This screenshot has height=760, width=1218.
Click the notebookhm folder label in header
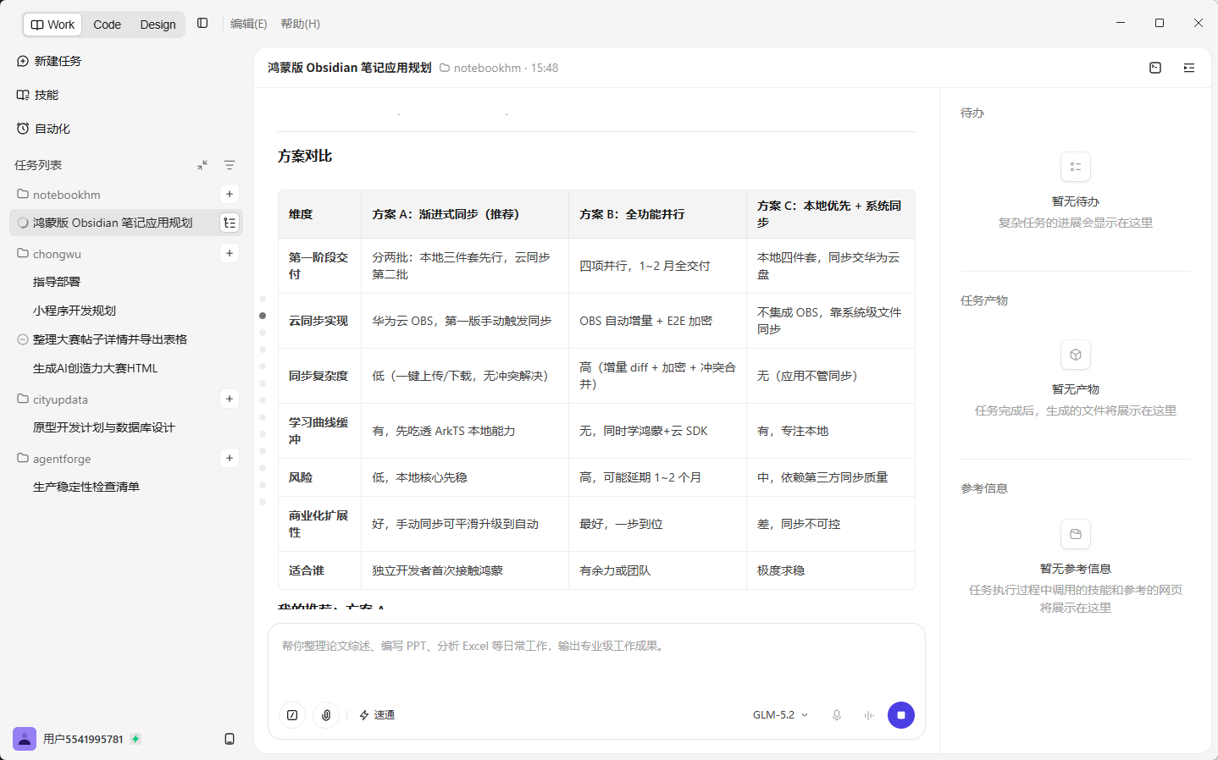[x=480, y=68]
